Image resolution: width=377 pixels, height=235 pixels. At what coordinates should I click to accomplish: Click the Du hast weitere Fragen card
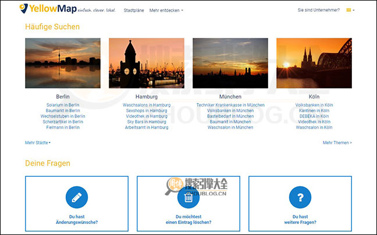pyautogui.click(x=300, y=204)
